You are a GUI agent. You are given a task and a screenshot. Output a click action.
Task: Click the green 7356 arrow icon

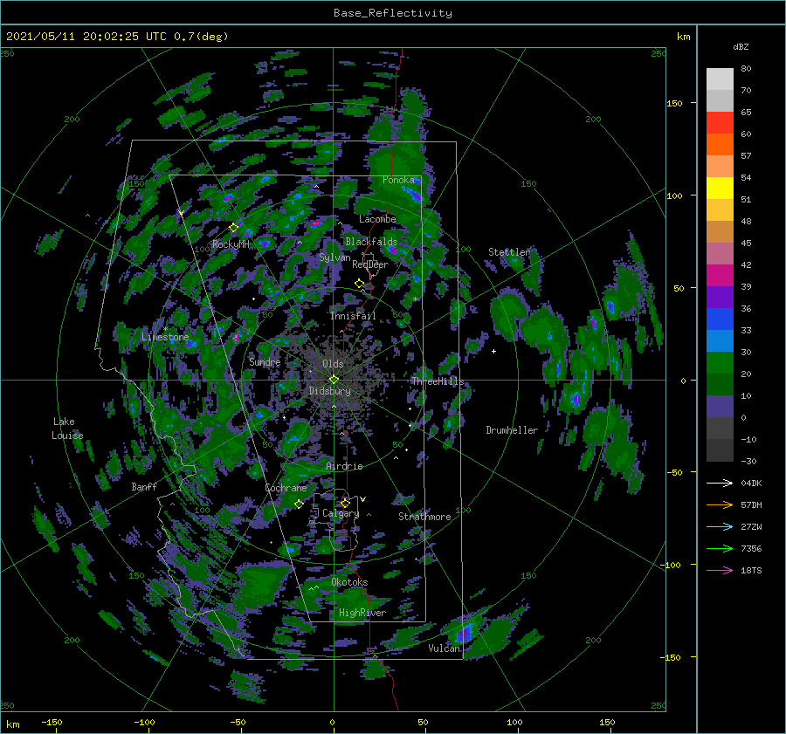[720, 549]
